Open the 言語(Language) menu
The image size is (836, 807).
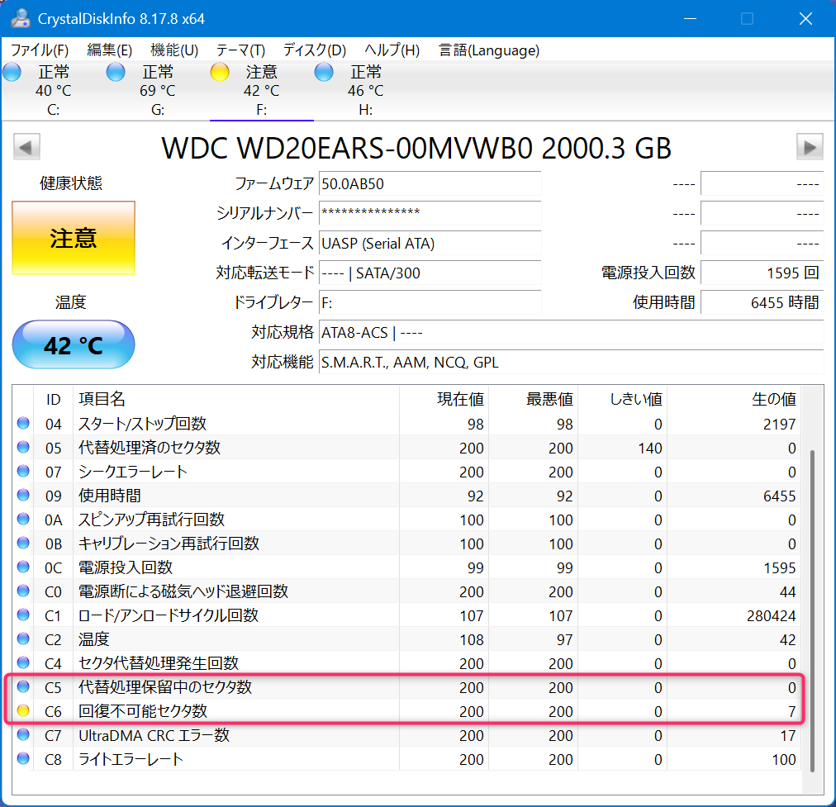pos(489,50)
